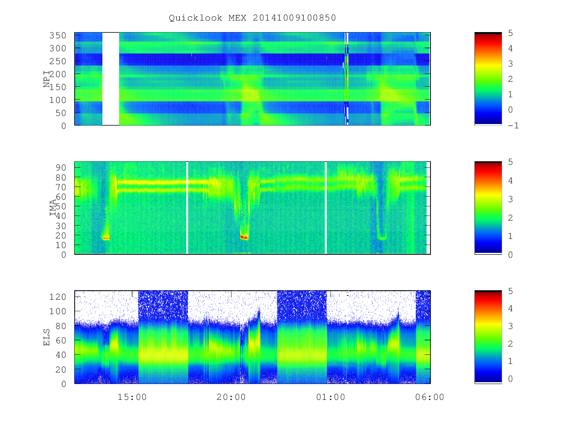The width and height of the screenshot is (574, 431).
Task: Click the wide white data gap in NPI panel
Action: [x=110, y=79]
